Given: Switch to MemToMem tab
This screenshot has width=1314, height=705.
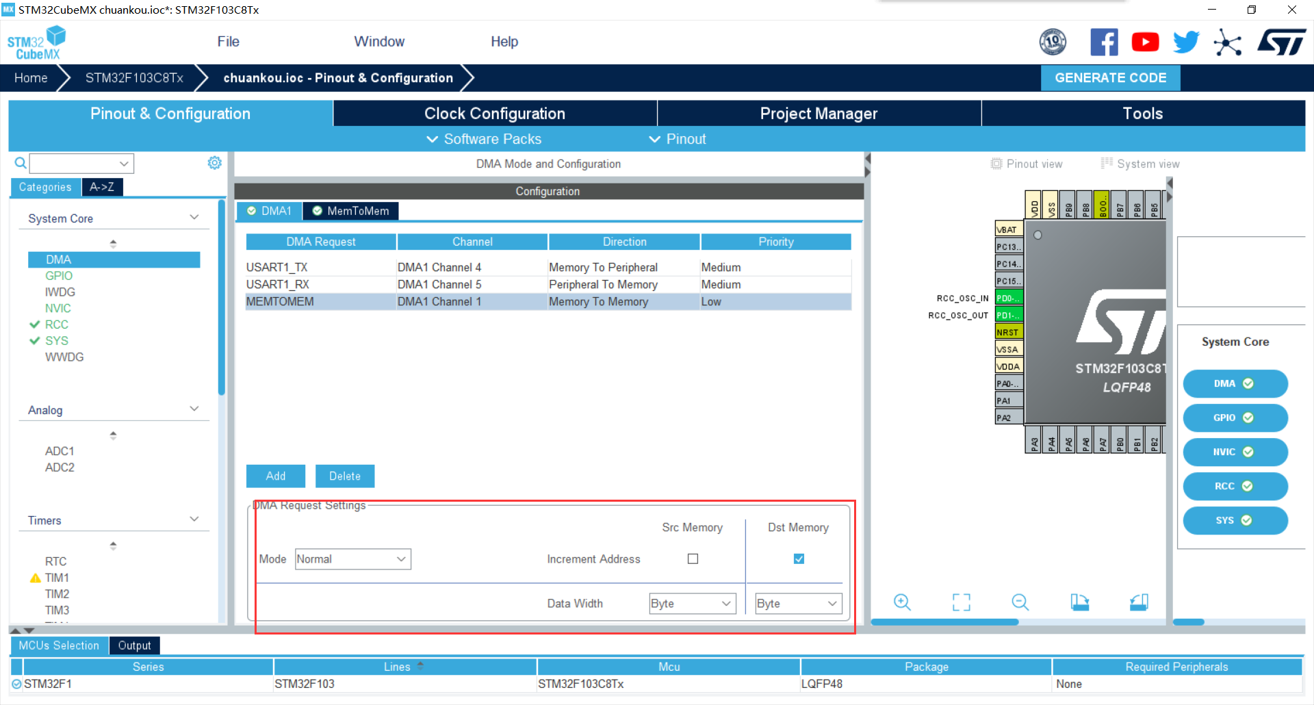Looking at the screenshot, I should coord(350,211).
